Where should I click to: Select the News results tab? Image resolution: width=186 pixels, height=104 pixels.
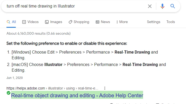(103, 22)
